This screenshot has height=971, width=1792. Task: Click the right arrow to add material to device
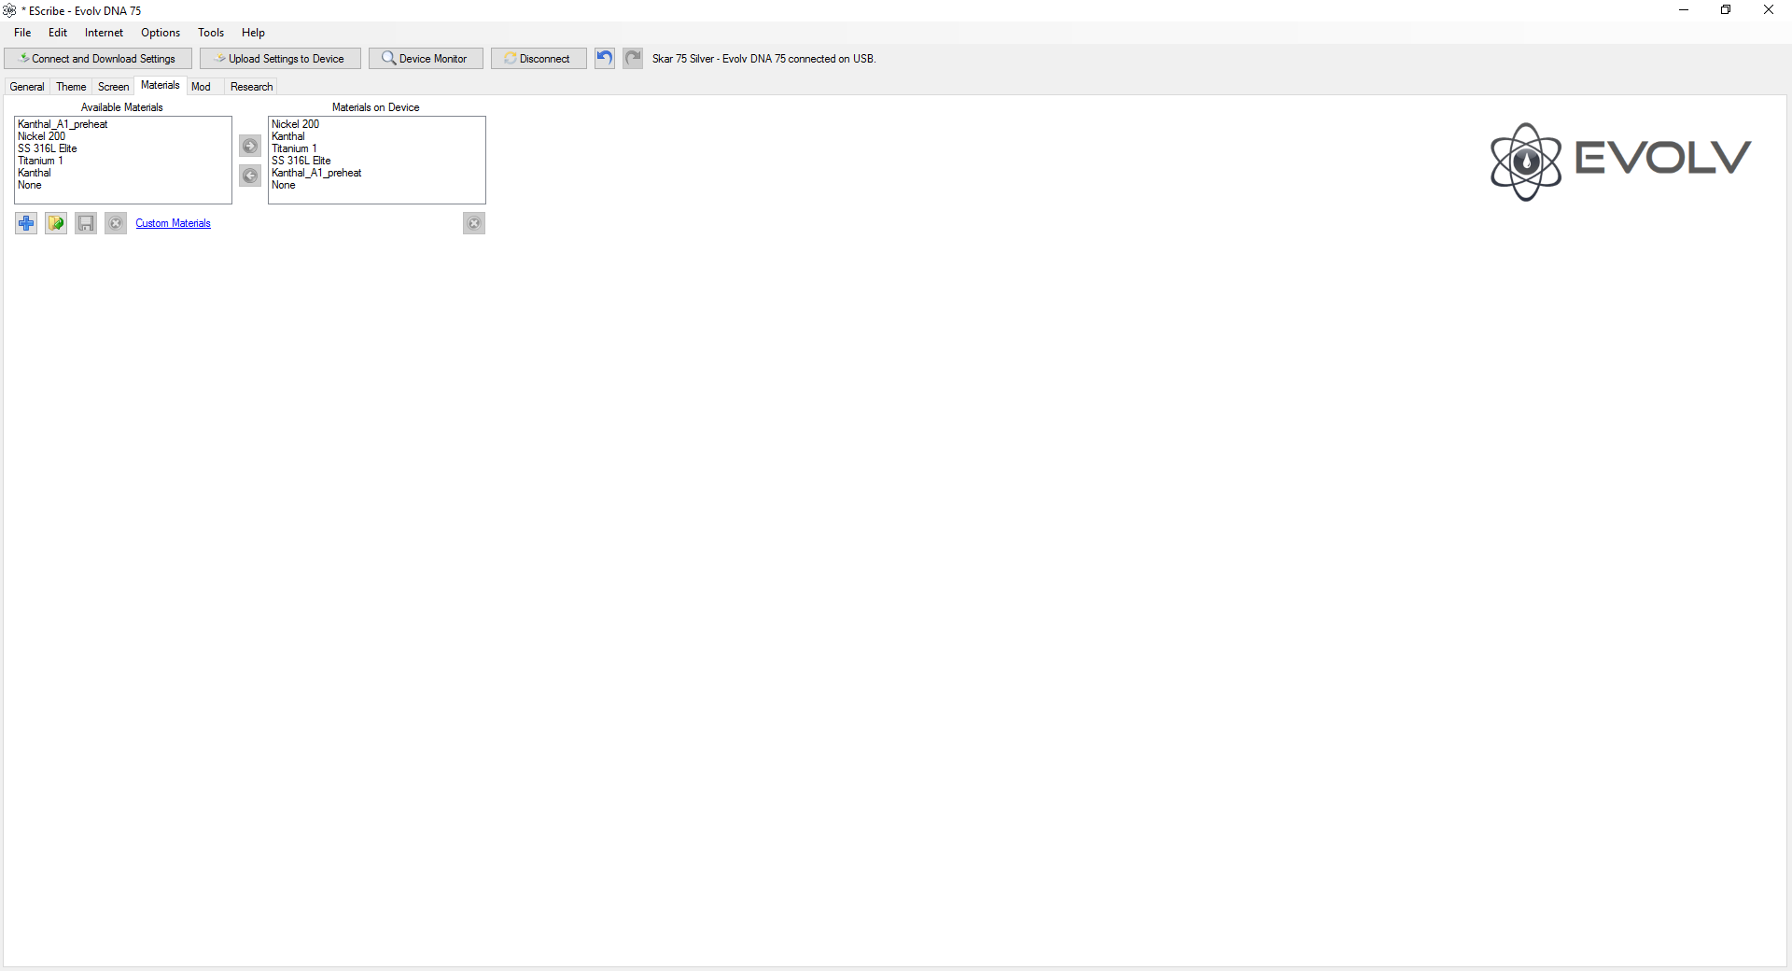(x=250, y=146)
